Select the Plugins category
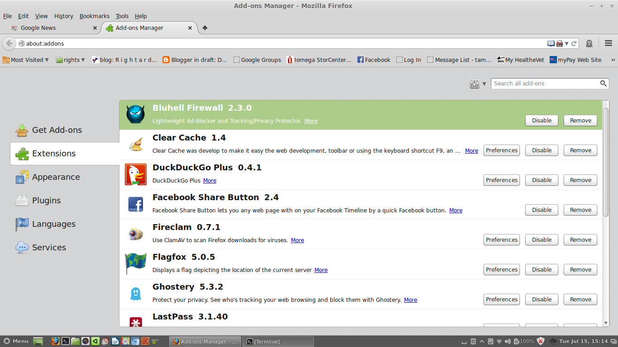The height and width of the screenshot is (347, 618). (x=65, y=201)
